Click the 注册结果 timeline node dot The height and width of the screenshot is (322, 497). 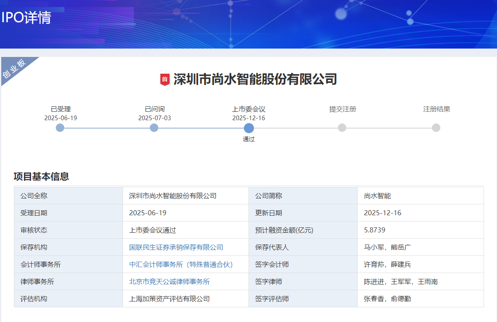tap(437, 128)
